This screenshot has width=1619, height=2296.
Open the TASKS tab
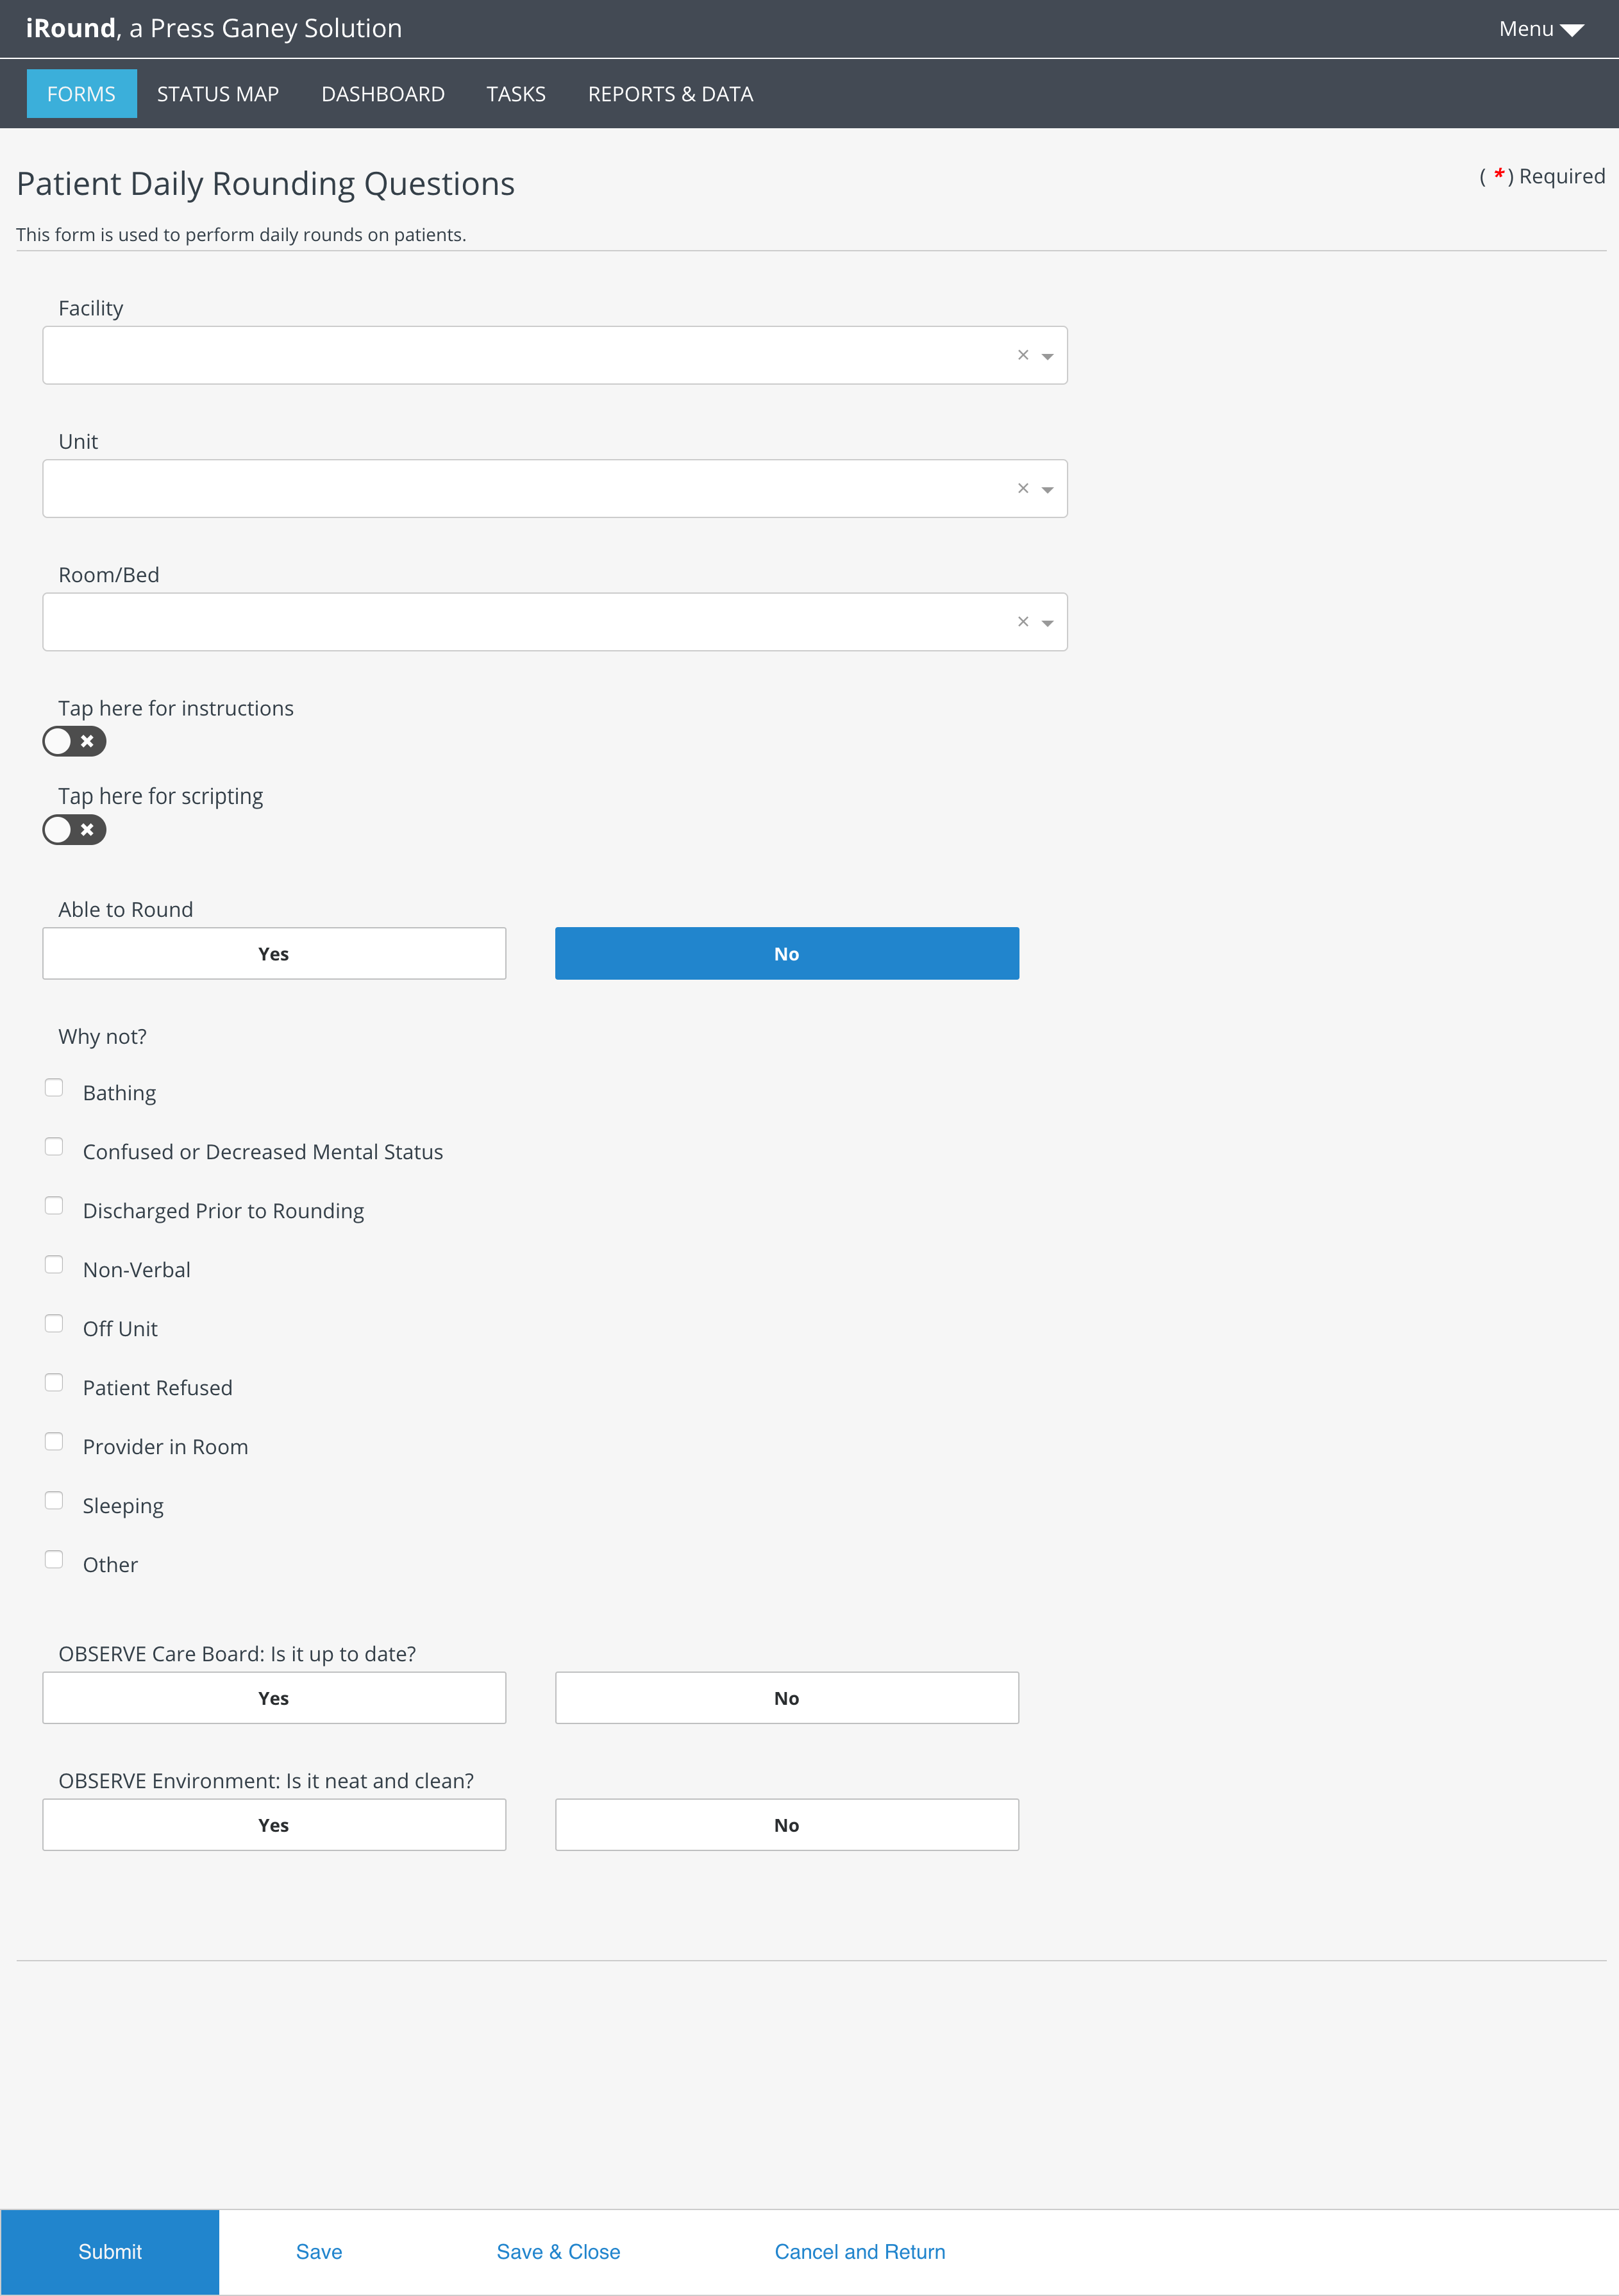516,94
